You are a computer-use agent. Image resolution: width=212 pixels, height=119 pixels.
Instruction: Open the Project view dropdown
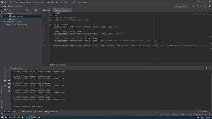point(10,10)
